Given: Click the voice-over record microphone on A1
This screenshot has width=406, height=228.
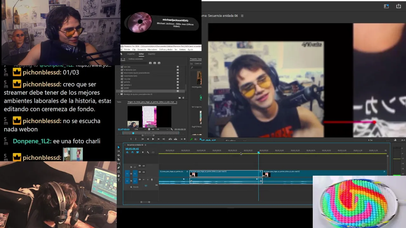Looking at the screenshot, I should pyautogui.click(x=152, y=180).
